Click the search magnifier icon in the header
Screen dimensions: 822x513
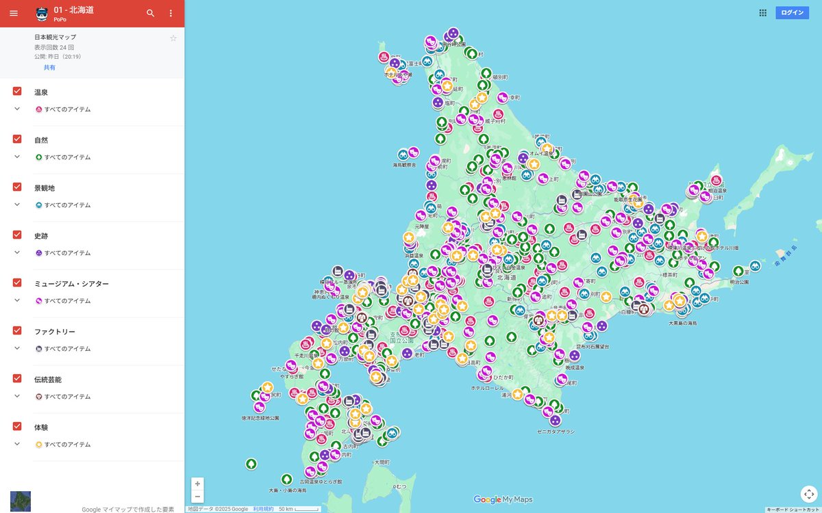[x=151, y=13]
